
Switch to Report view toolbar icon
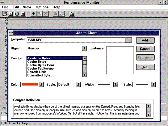pyautogui.click(x=23, y=14)
